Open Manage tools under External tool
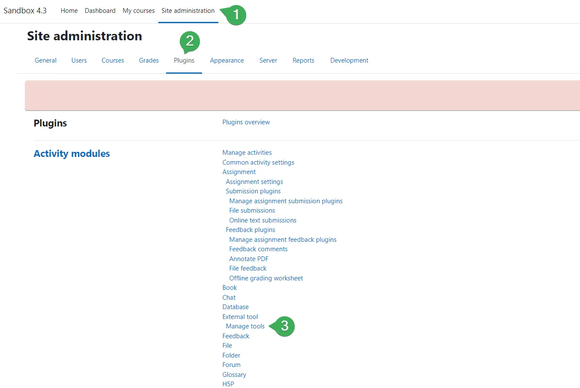 coord(245,326)
